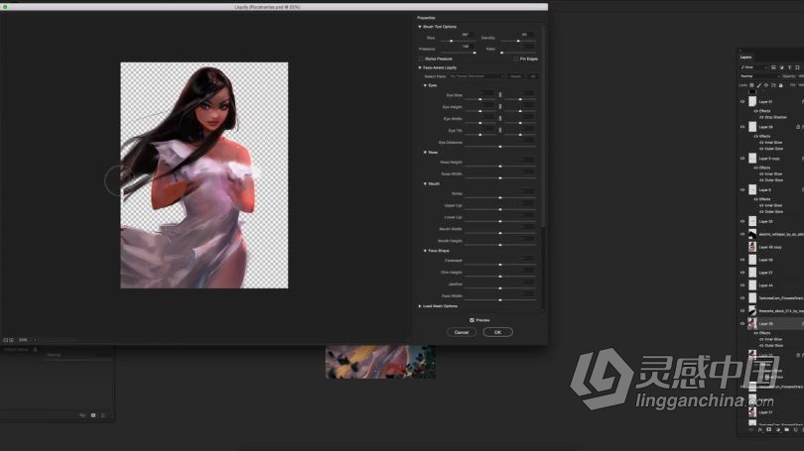
Task: Toggle Drop Shadow effect visibility
Action: (761, 117)
